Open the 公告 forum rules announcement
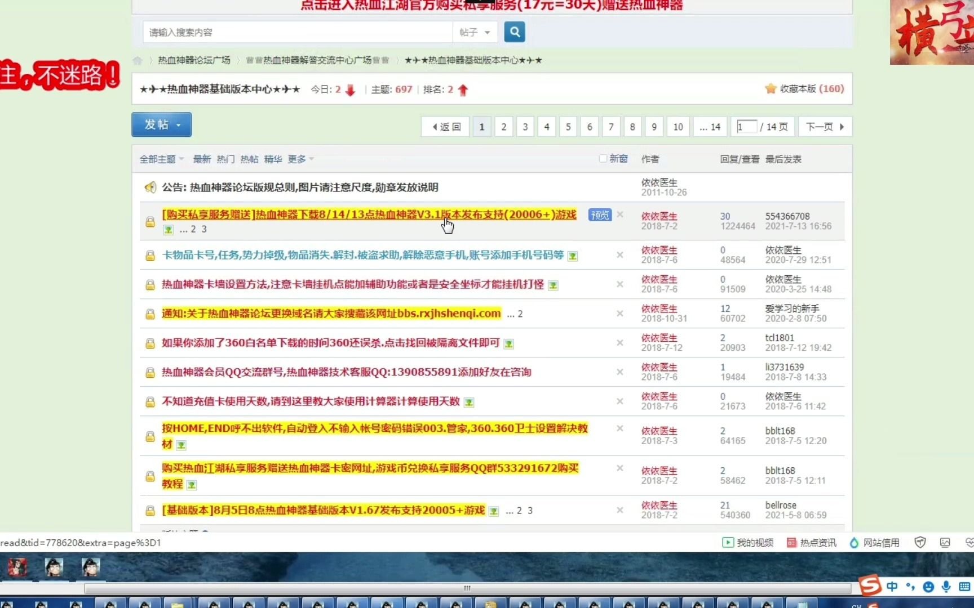Screen dimensions: 974x608 click(300, 187)
